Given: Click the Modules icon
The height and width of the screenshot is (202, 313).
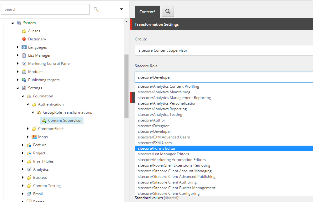Looking at the screenshot, I should [x=24, y=72].
